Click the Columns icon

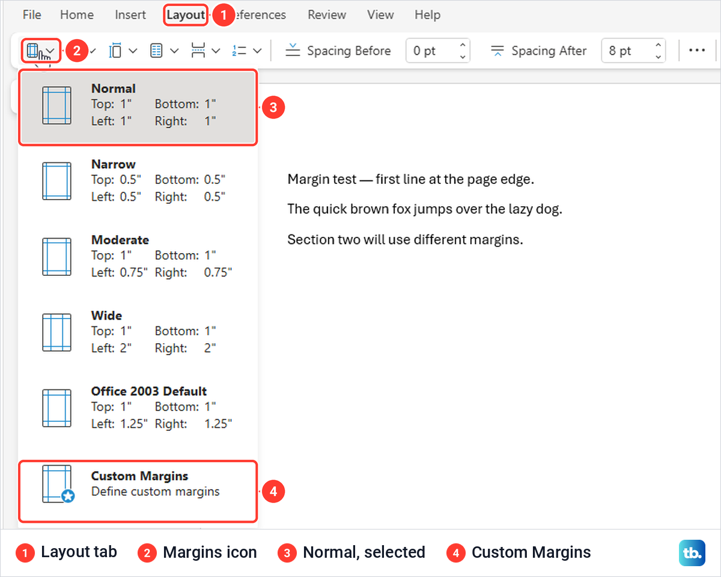coord(156,51)
